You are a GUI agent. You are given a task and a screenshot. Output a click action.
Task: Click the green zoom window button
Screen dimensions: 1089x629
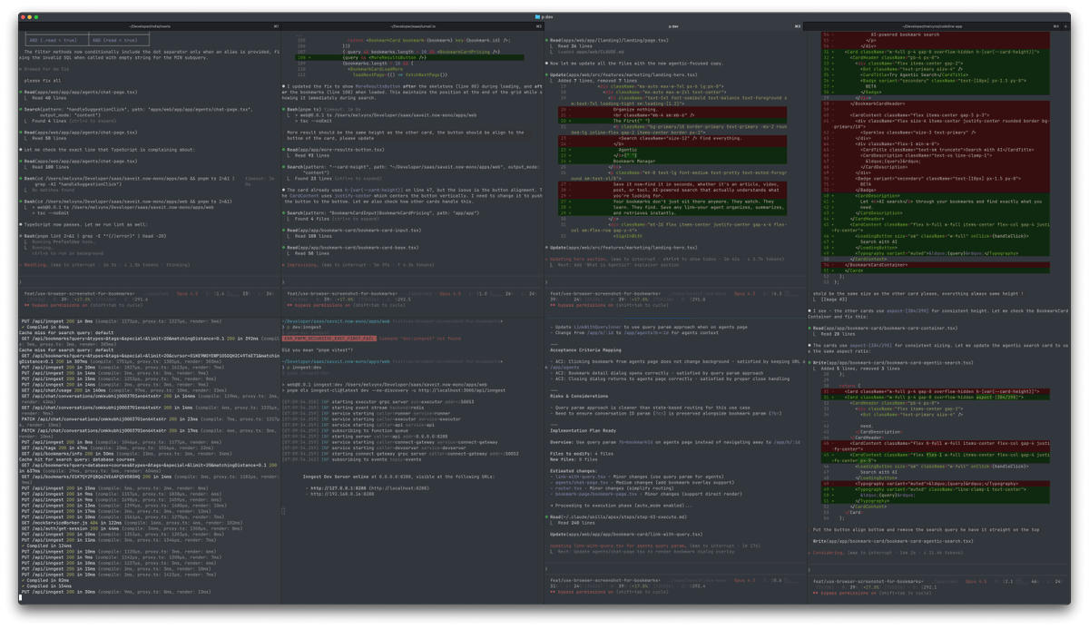click(x=37, y=17)
